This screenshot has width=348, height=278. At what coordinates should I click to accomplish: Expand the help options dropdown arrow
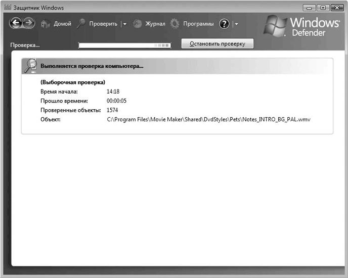236,24
